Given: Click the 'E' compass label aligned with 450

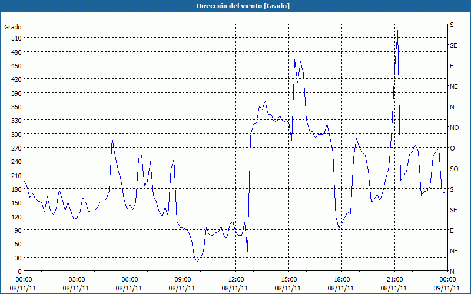Looking at the screenshot, I should 452,66.
